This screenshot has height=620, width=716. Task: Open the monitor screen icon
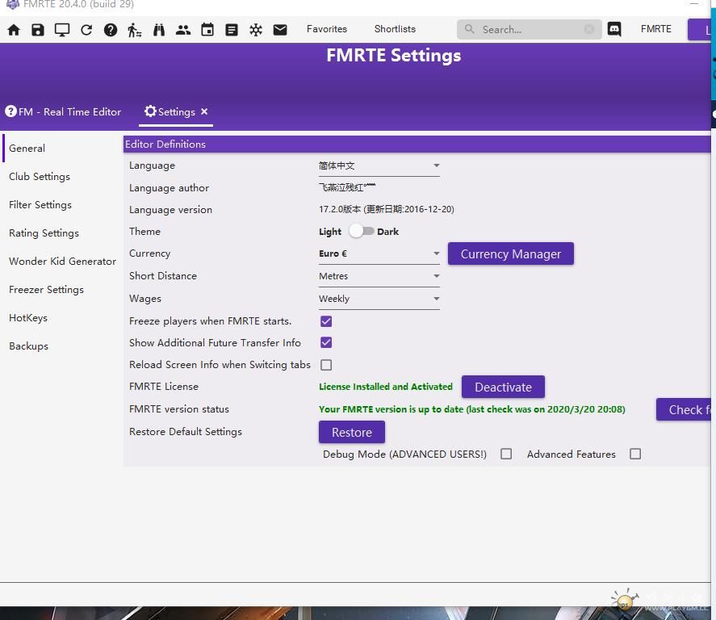point(62,30)
